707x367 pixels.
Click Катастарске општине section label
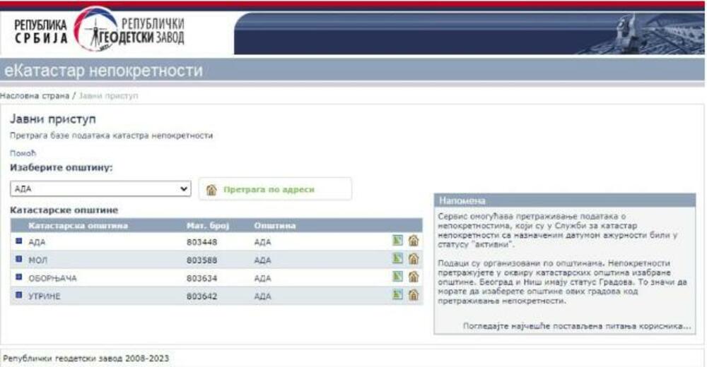pos(64,210)
